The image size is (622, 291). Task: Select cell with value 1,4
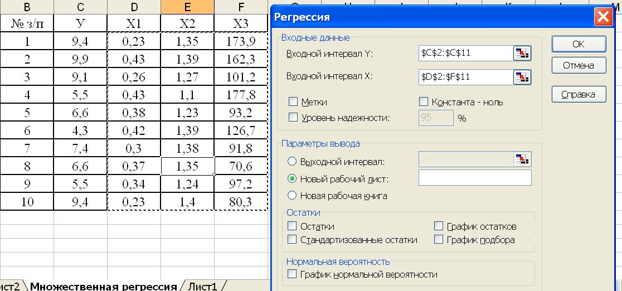[187, 202]
